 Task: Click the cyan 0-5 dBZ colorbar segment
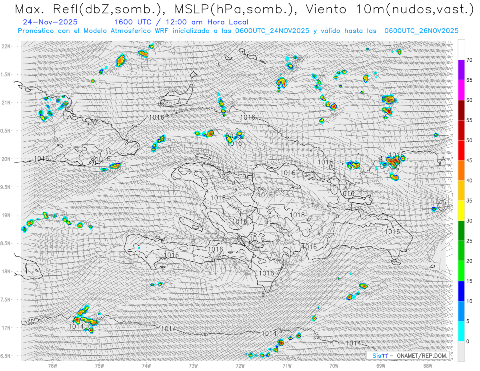pyautogui.click(x=461, y=331)
